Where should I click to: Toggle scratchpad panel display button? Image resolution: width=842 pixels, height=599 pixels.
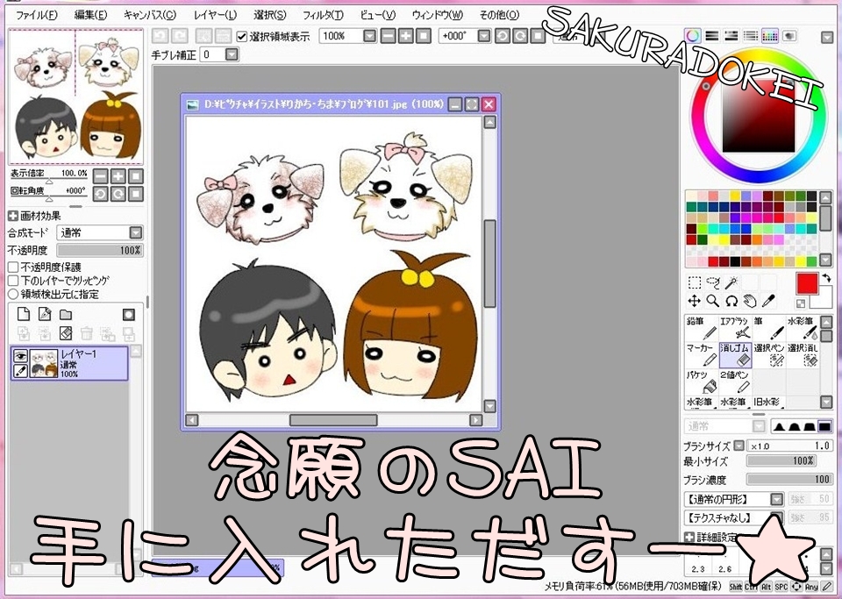[x=789, y=36]
